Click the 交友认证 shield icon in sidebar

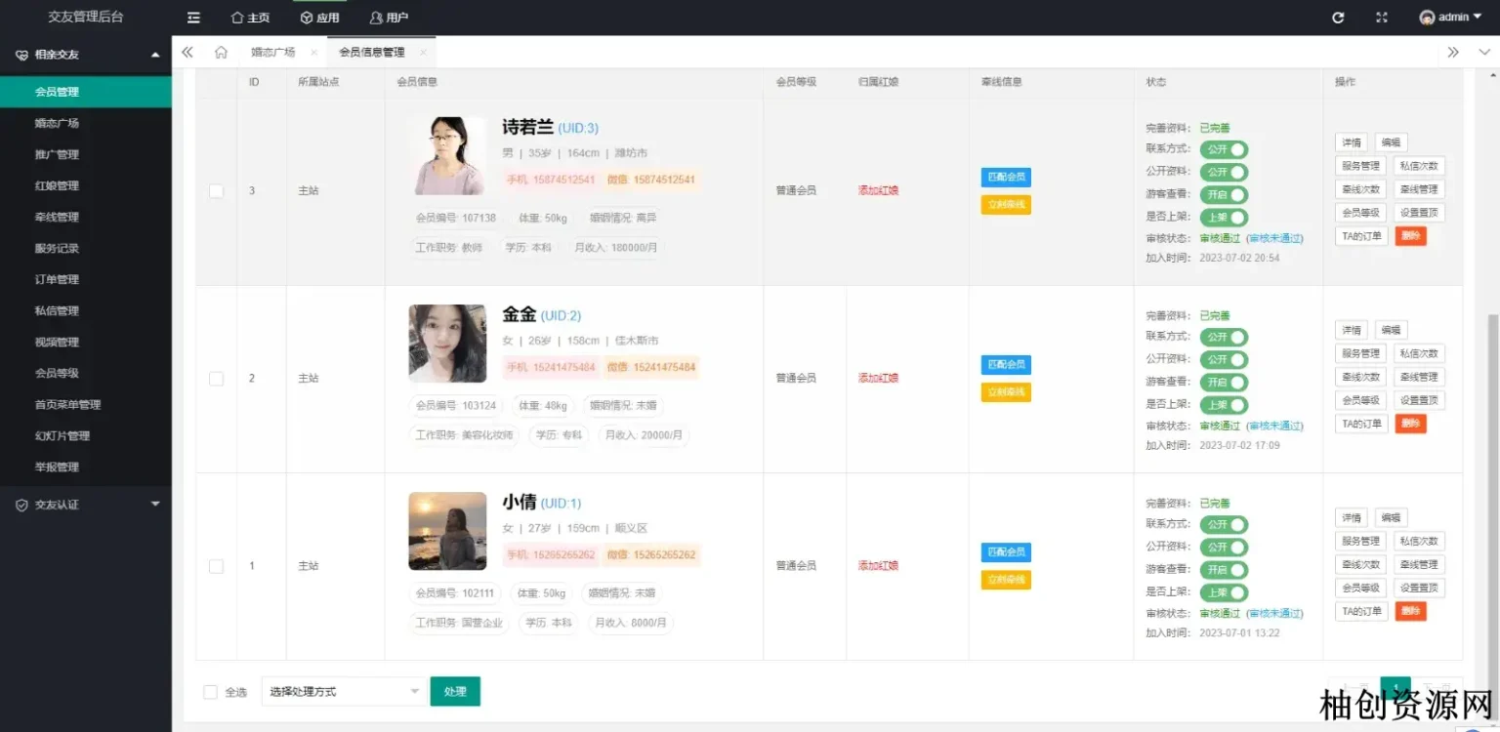[x=21, y=505]
